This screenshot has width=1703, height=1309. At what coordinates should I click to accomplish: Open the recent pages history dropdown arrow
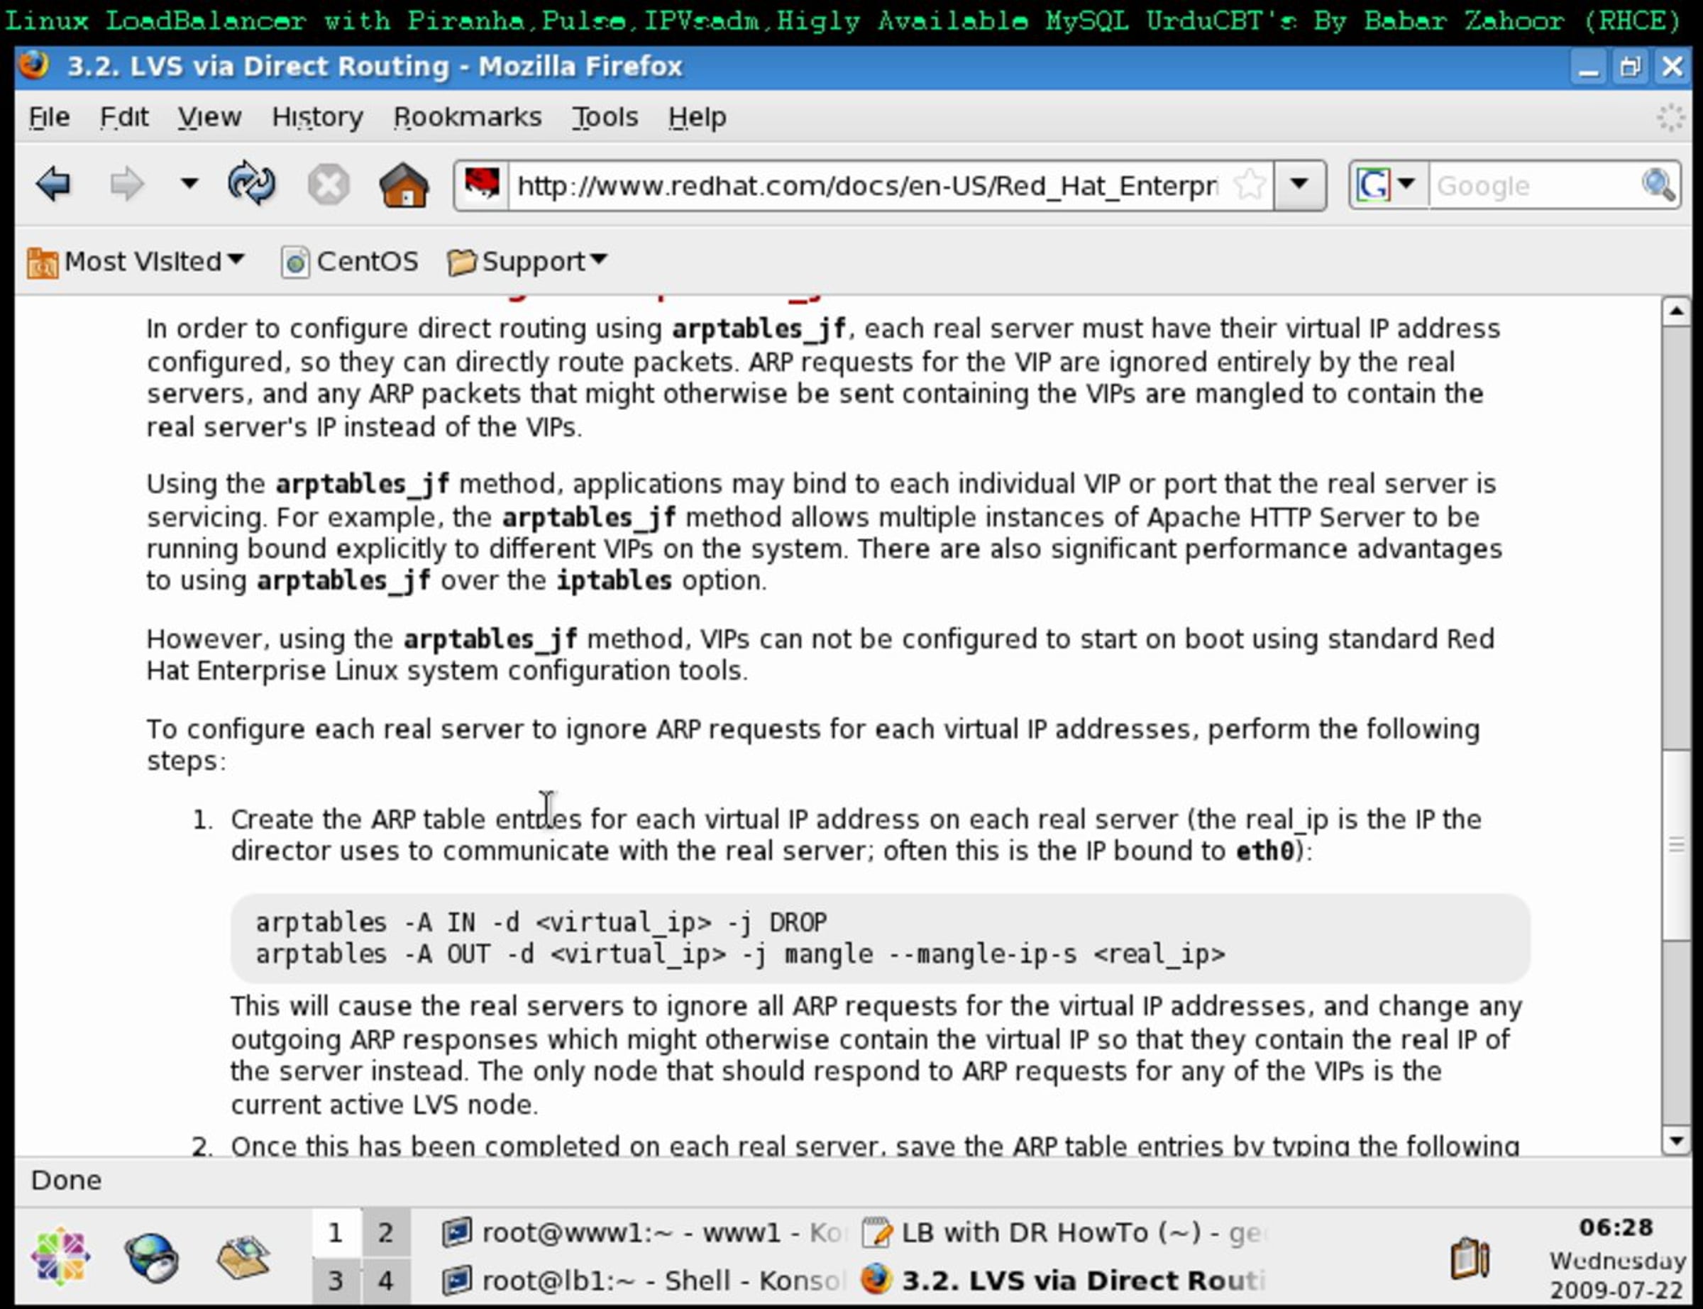pos(189,184)
